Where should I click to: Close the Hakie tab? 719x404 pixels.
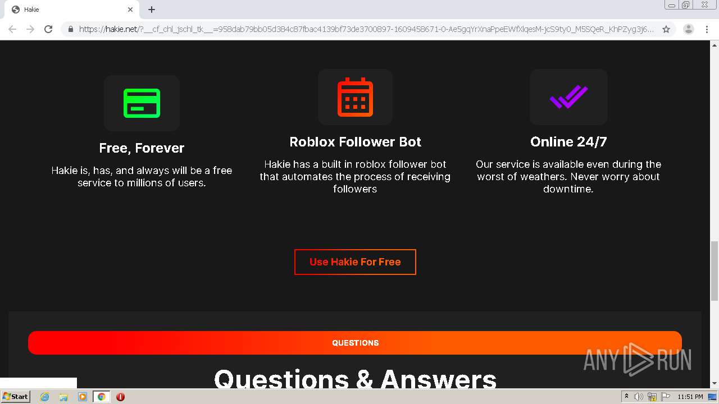[x=130, y=10]
